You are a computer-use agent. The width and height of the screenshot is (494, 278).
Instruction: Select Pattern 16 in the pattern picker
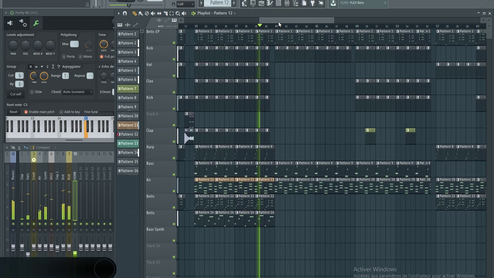[x=128, y=171]
